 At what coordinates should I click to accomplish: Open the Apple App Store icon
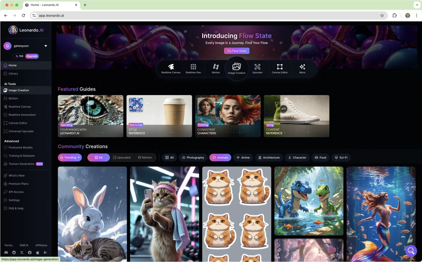38,252
